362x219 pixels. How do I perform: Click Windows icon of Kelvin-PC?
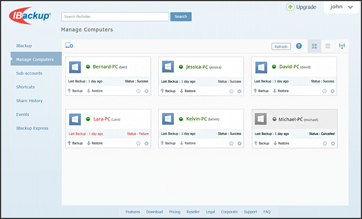[x=168, y=119]
